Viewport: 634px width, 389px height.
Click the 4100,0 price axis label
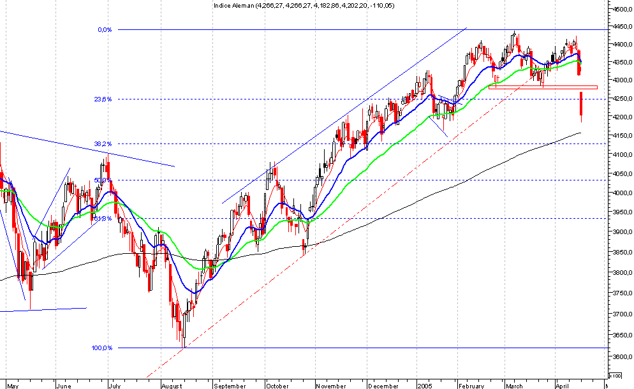tap(623, 154)
